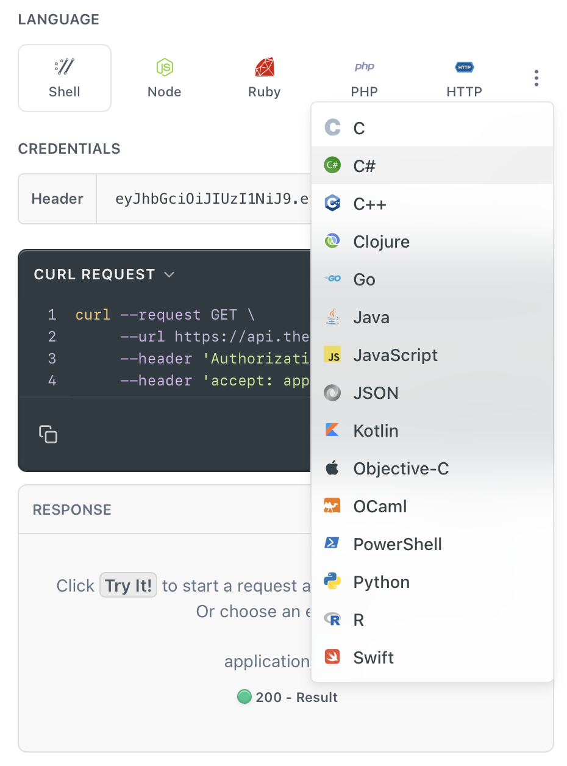Choose Ruby as the language
The image size is (567, 766).
(x=265, y=78)
